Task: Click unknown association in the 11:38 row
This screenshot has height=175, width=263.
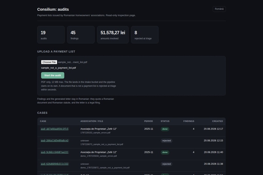Action: coord(85,164)
